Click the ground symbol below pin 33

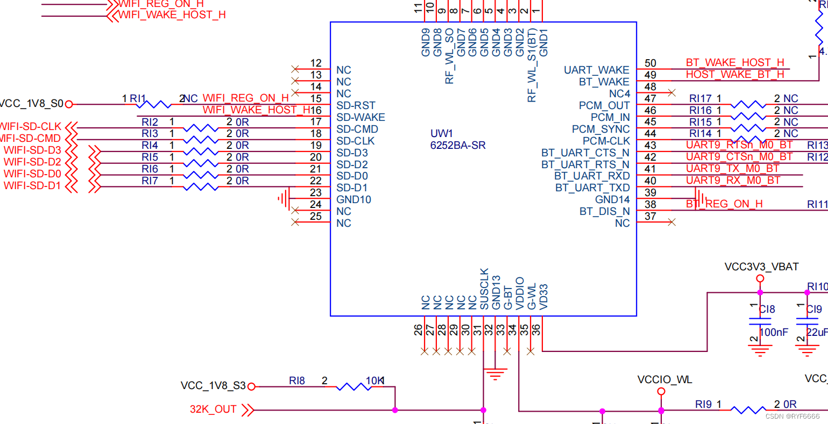[x=495, y=373]
